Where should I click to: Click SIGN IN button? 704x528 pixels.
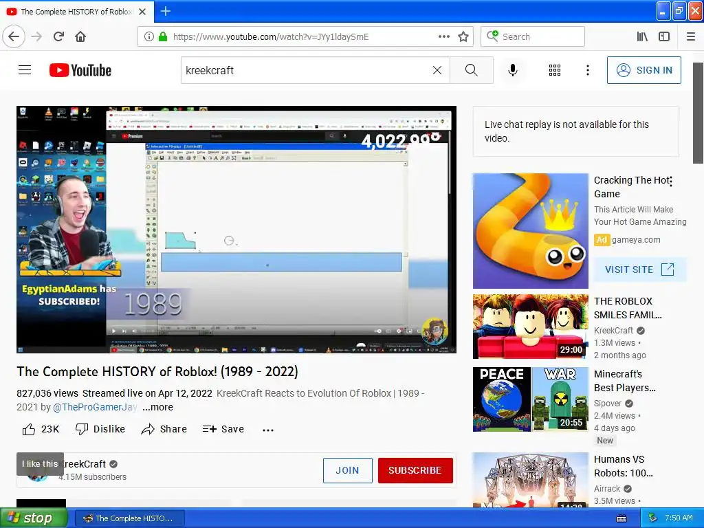643,70
